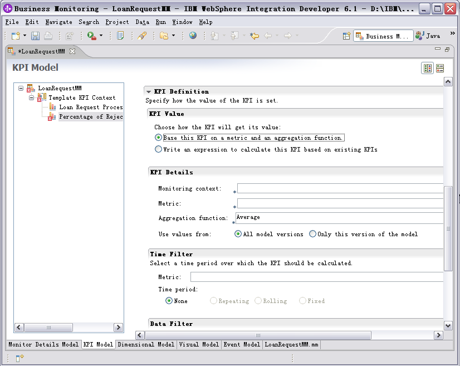Click the form vertical scrollbar thumb
Viewport: 460px width, 366px height.
[x=448, y=228]
